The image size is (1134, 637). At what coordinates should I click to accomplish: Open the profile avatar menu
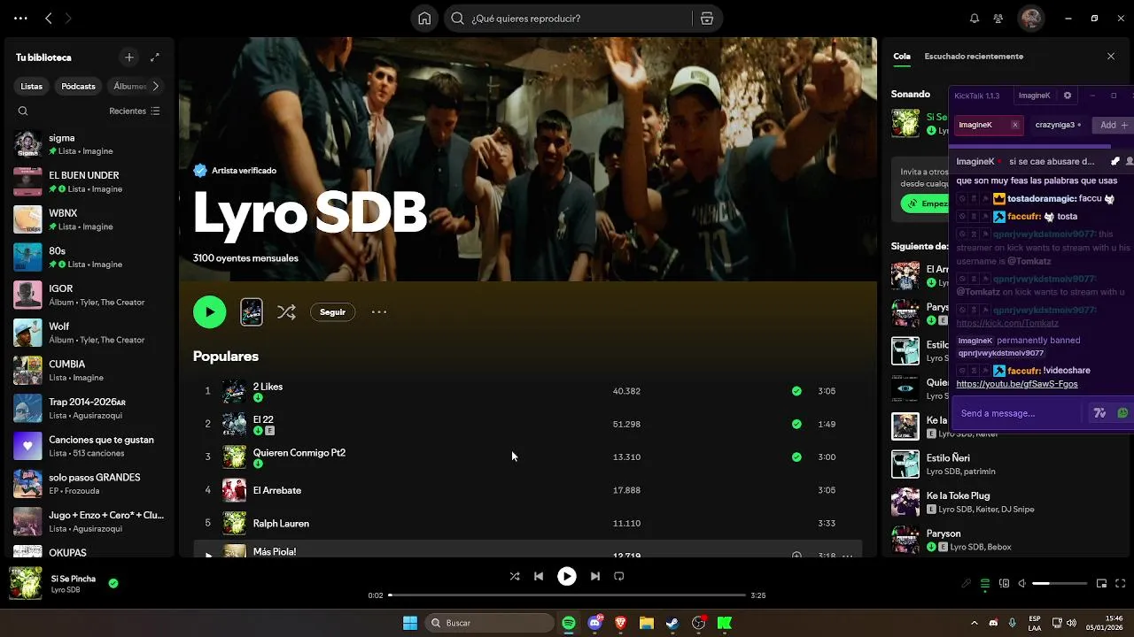click(x=1030, y=19)
